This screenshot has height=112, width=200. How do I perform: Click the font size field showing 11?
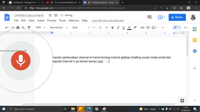tap(100, 28)
